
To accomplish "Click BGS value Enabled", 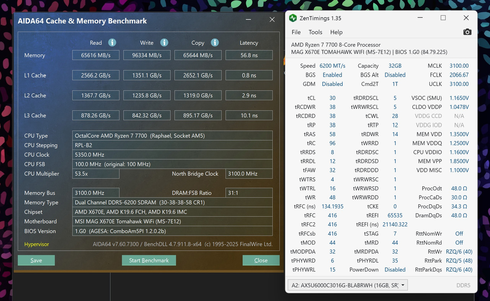I will [x=332, y=75].
